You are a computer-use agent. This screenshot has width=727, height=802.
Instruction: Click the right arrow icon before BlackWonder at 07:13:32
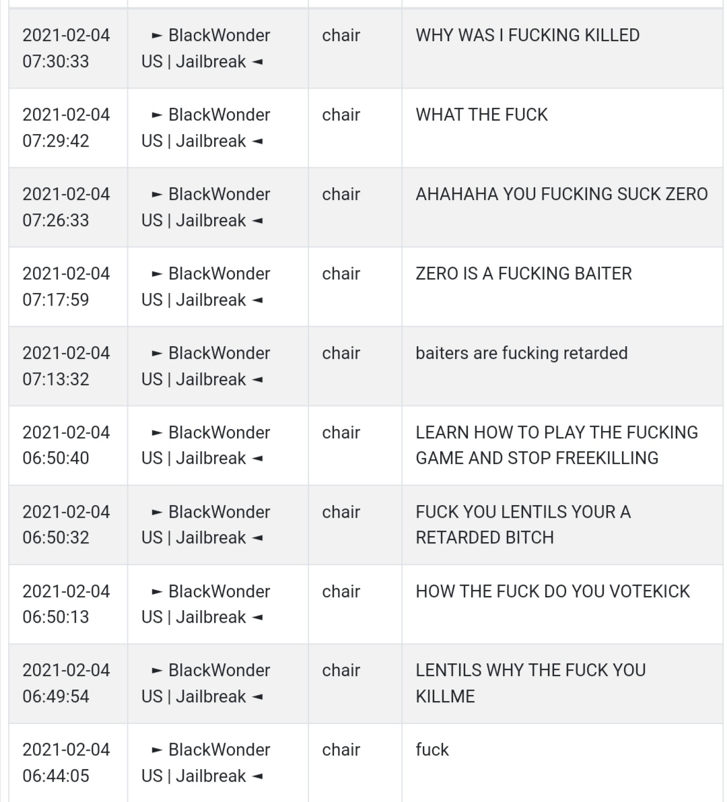point(157,354)
